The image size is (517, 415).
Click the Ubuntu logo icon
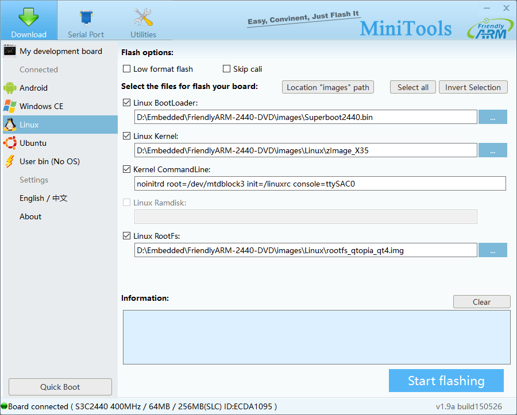click(x=10, y=143)
